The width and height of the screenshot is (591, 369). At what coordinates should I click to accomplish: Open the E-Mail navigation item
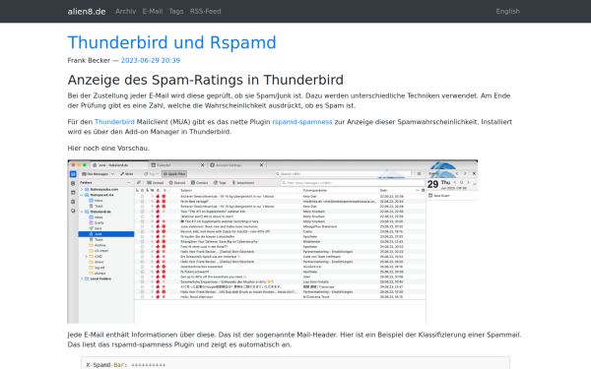[153, 11]
